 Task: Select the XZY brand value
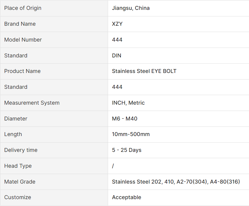[x=117, y=24]
